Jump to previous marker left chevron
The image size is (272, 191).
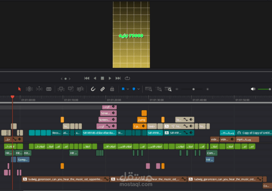(62, 79)
